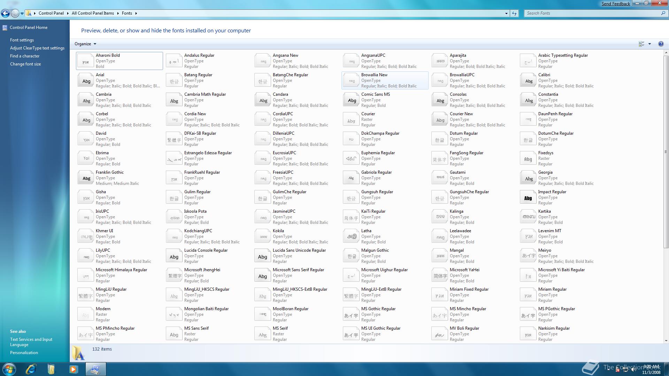This screenshot has height=376, width=669.
Task: Open the Help question mark icon
Action: 661,44
